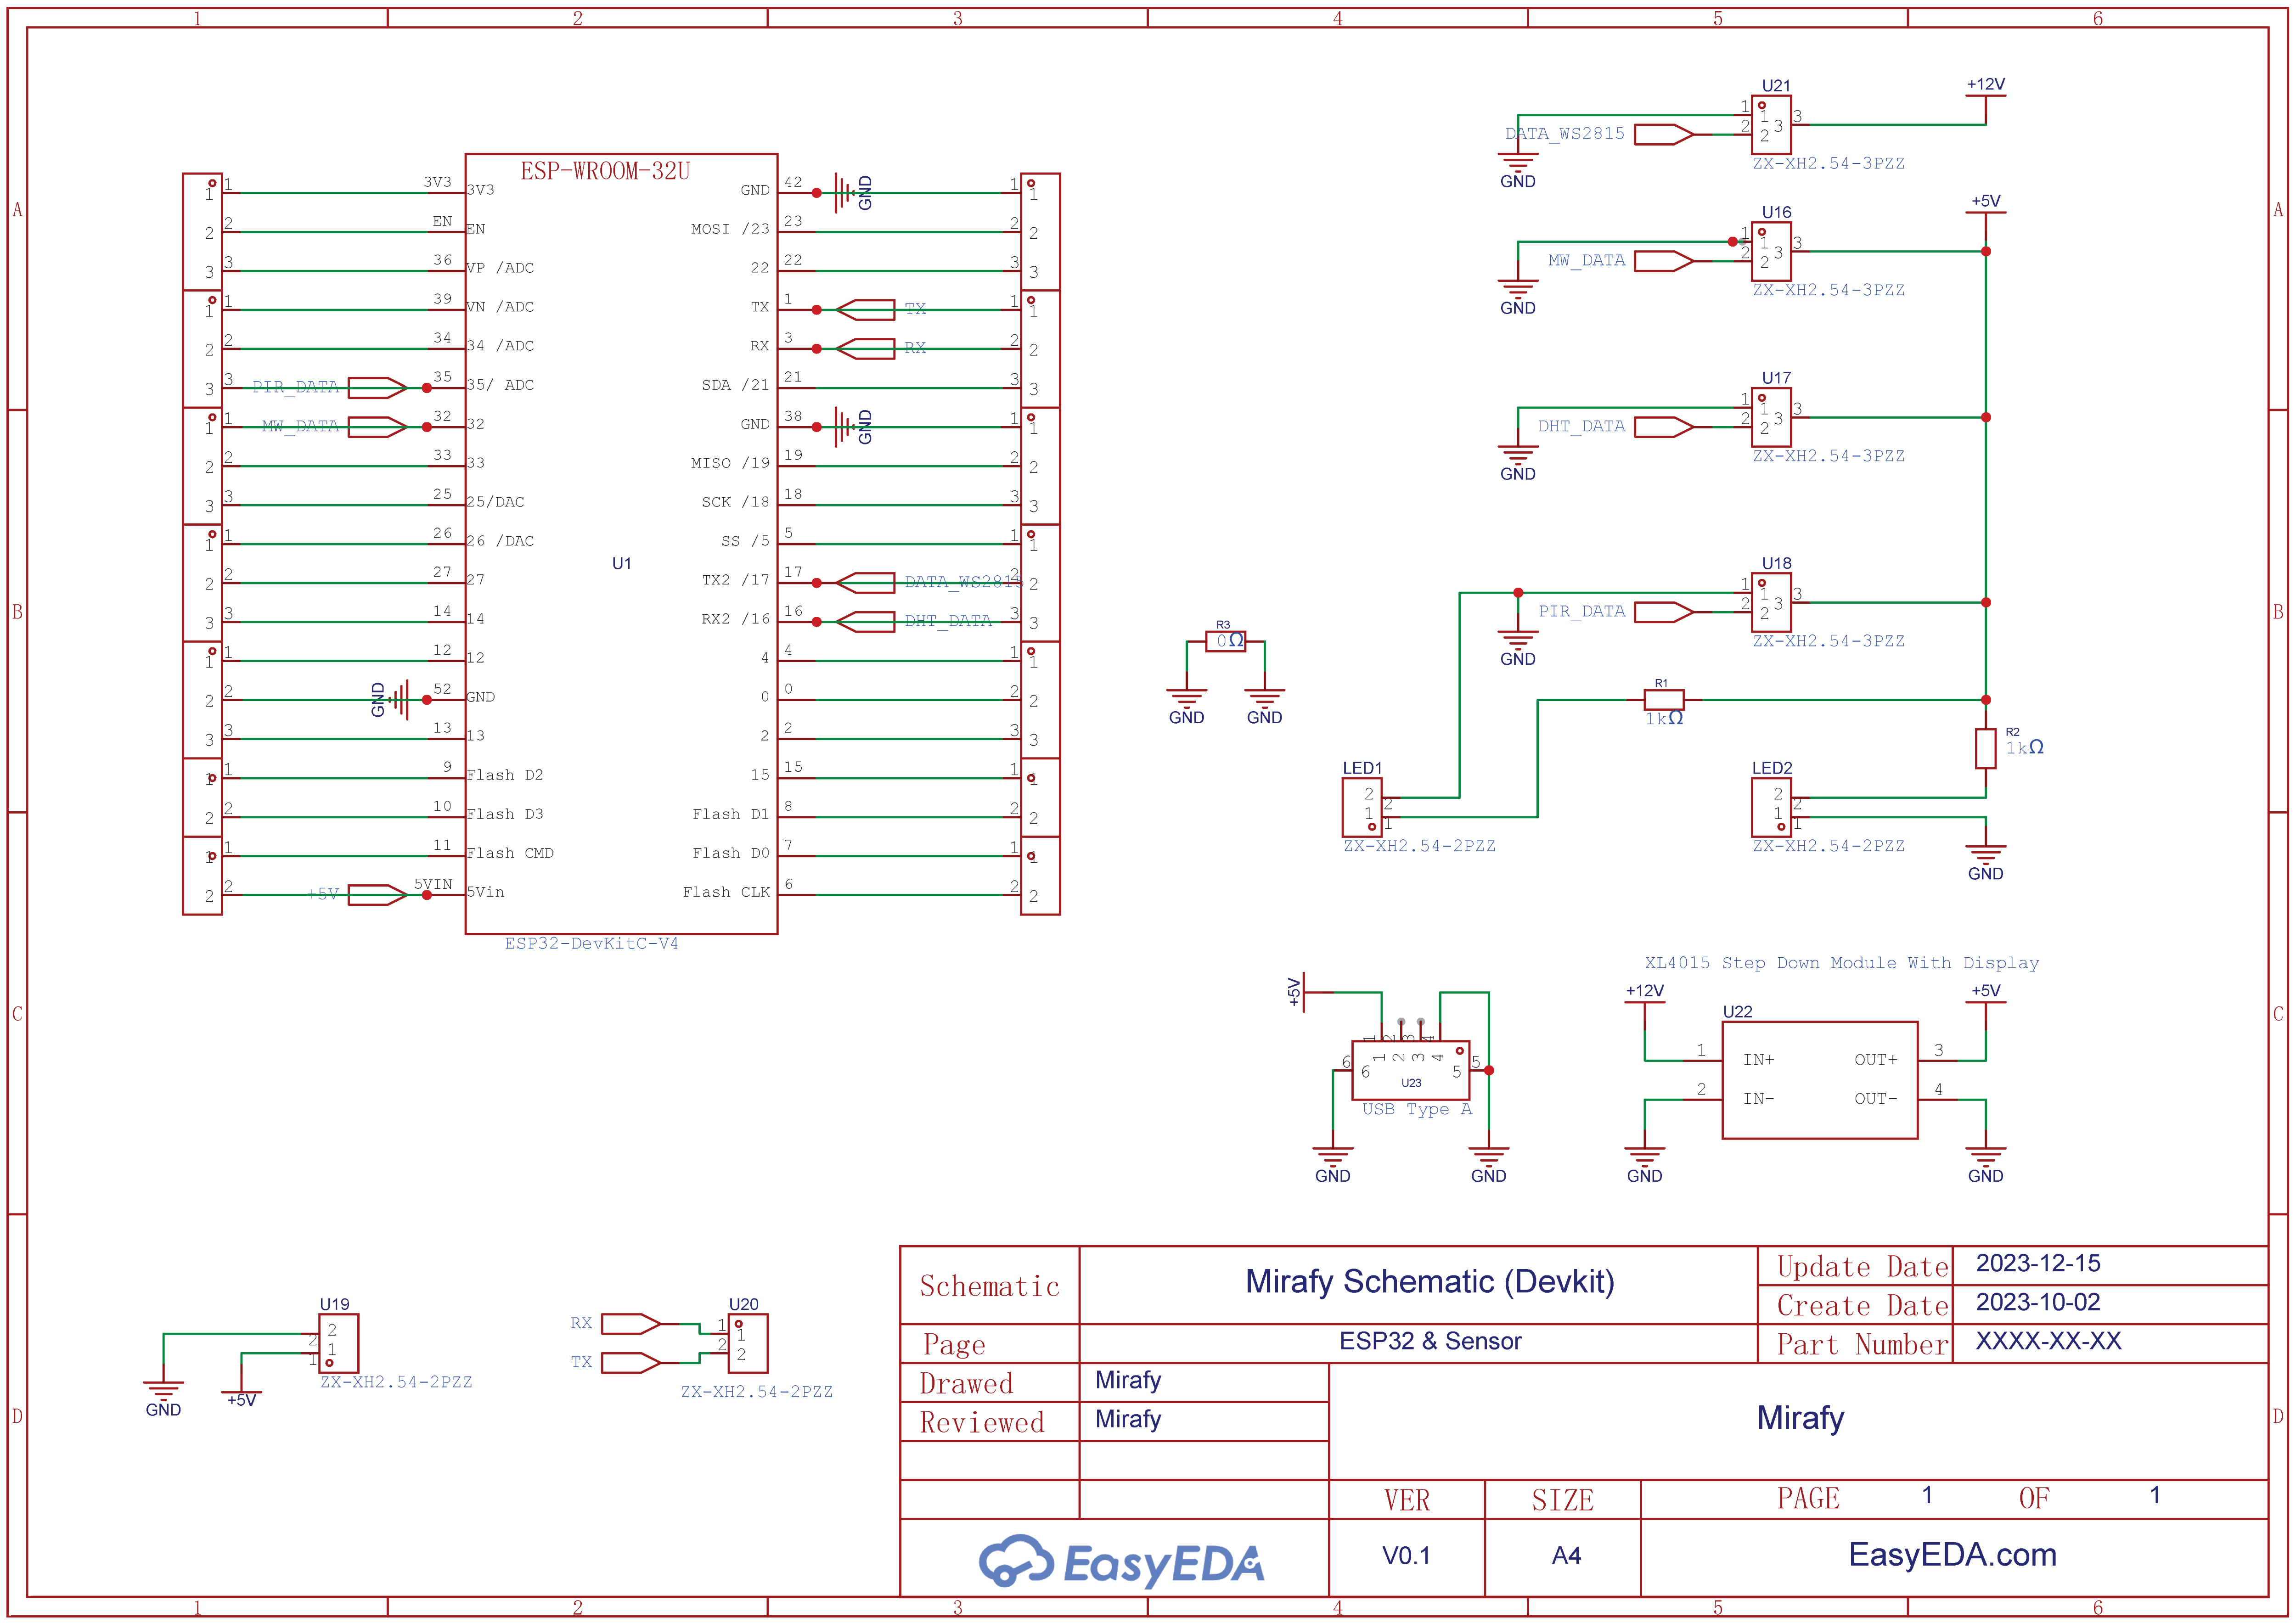
Task: Select the PIR_DATA net port at pin 35
Action: (x=377, y=387)
